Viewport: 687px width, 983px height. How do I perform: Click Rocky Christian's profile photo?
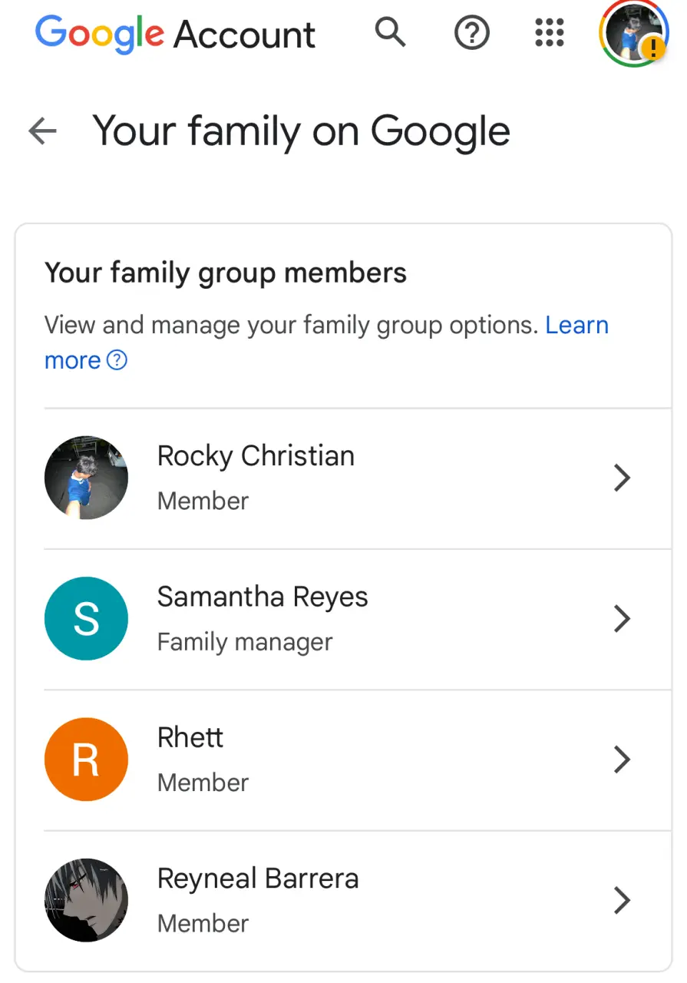pos(86,478)
